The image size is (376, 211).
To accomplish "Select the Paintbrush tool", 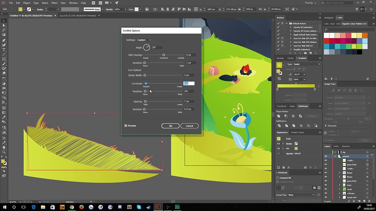I will (x=4, y=64).
